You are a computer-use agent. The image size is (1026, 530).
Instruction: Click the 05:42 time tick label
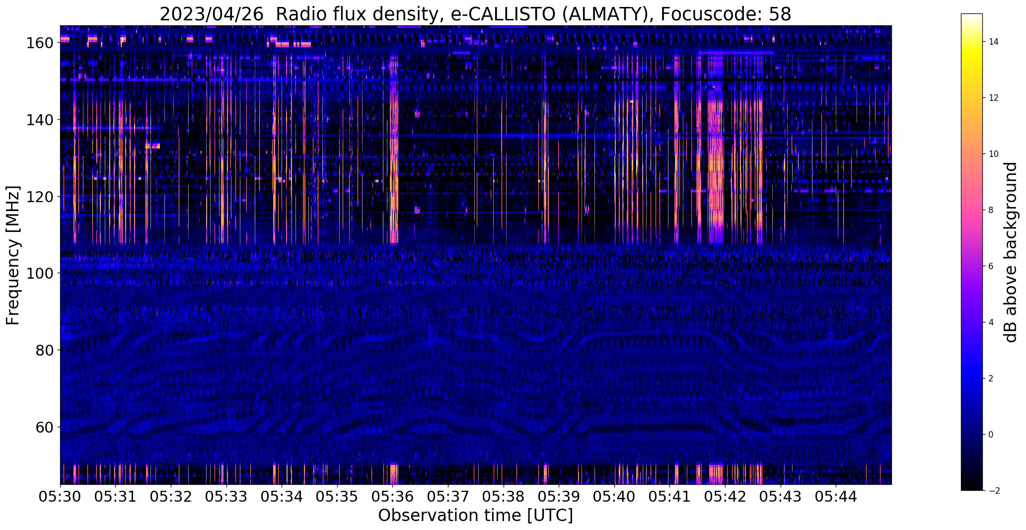(x=726, y=497)
